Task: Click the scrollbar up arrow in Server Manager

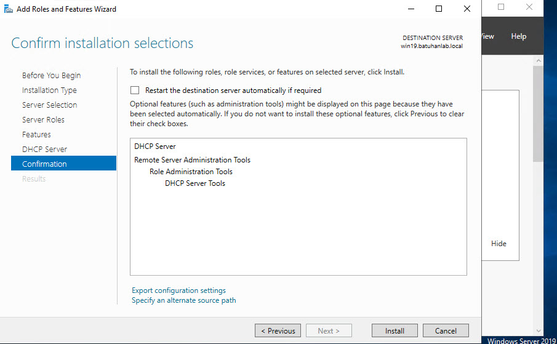Action: pos(538,62)
